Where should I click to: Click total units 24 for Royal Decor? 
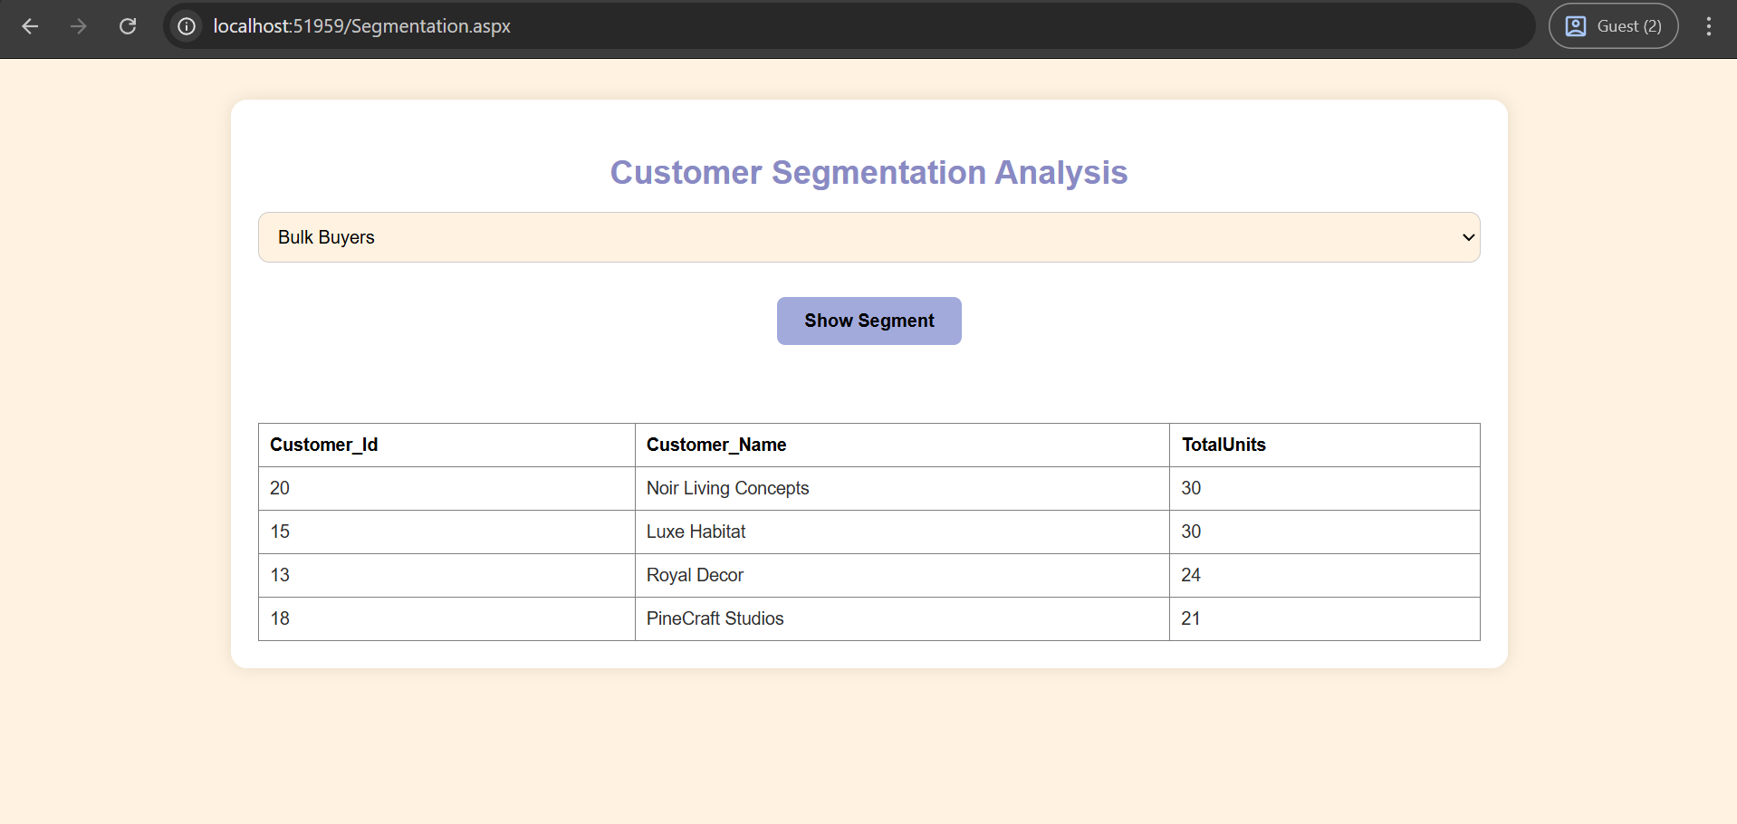pyautogui.click(x=1325, y=575)
